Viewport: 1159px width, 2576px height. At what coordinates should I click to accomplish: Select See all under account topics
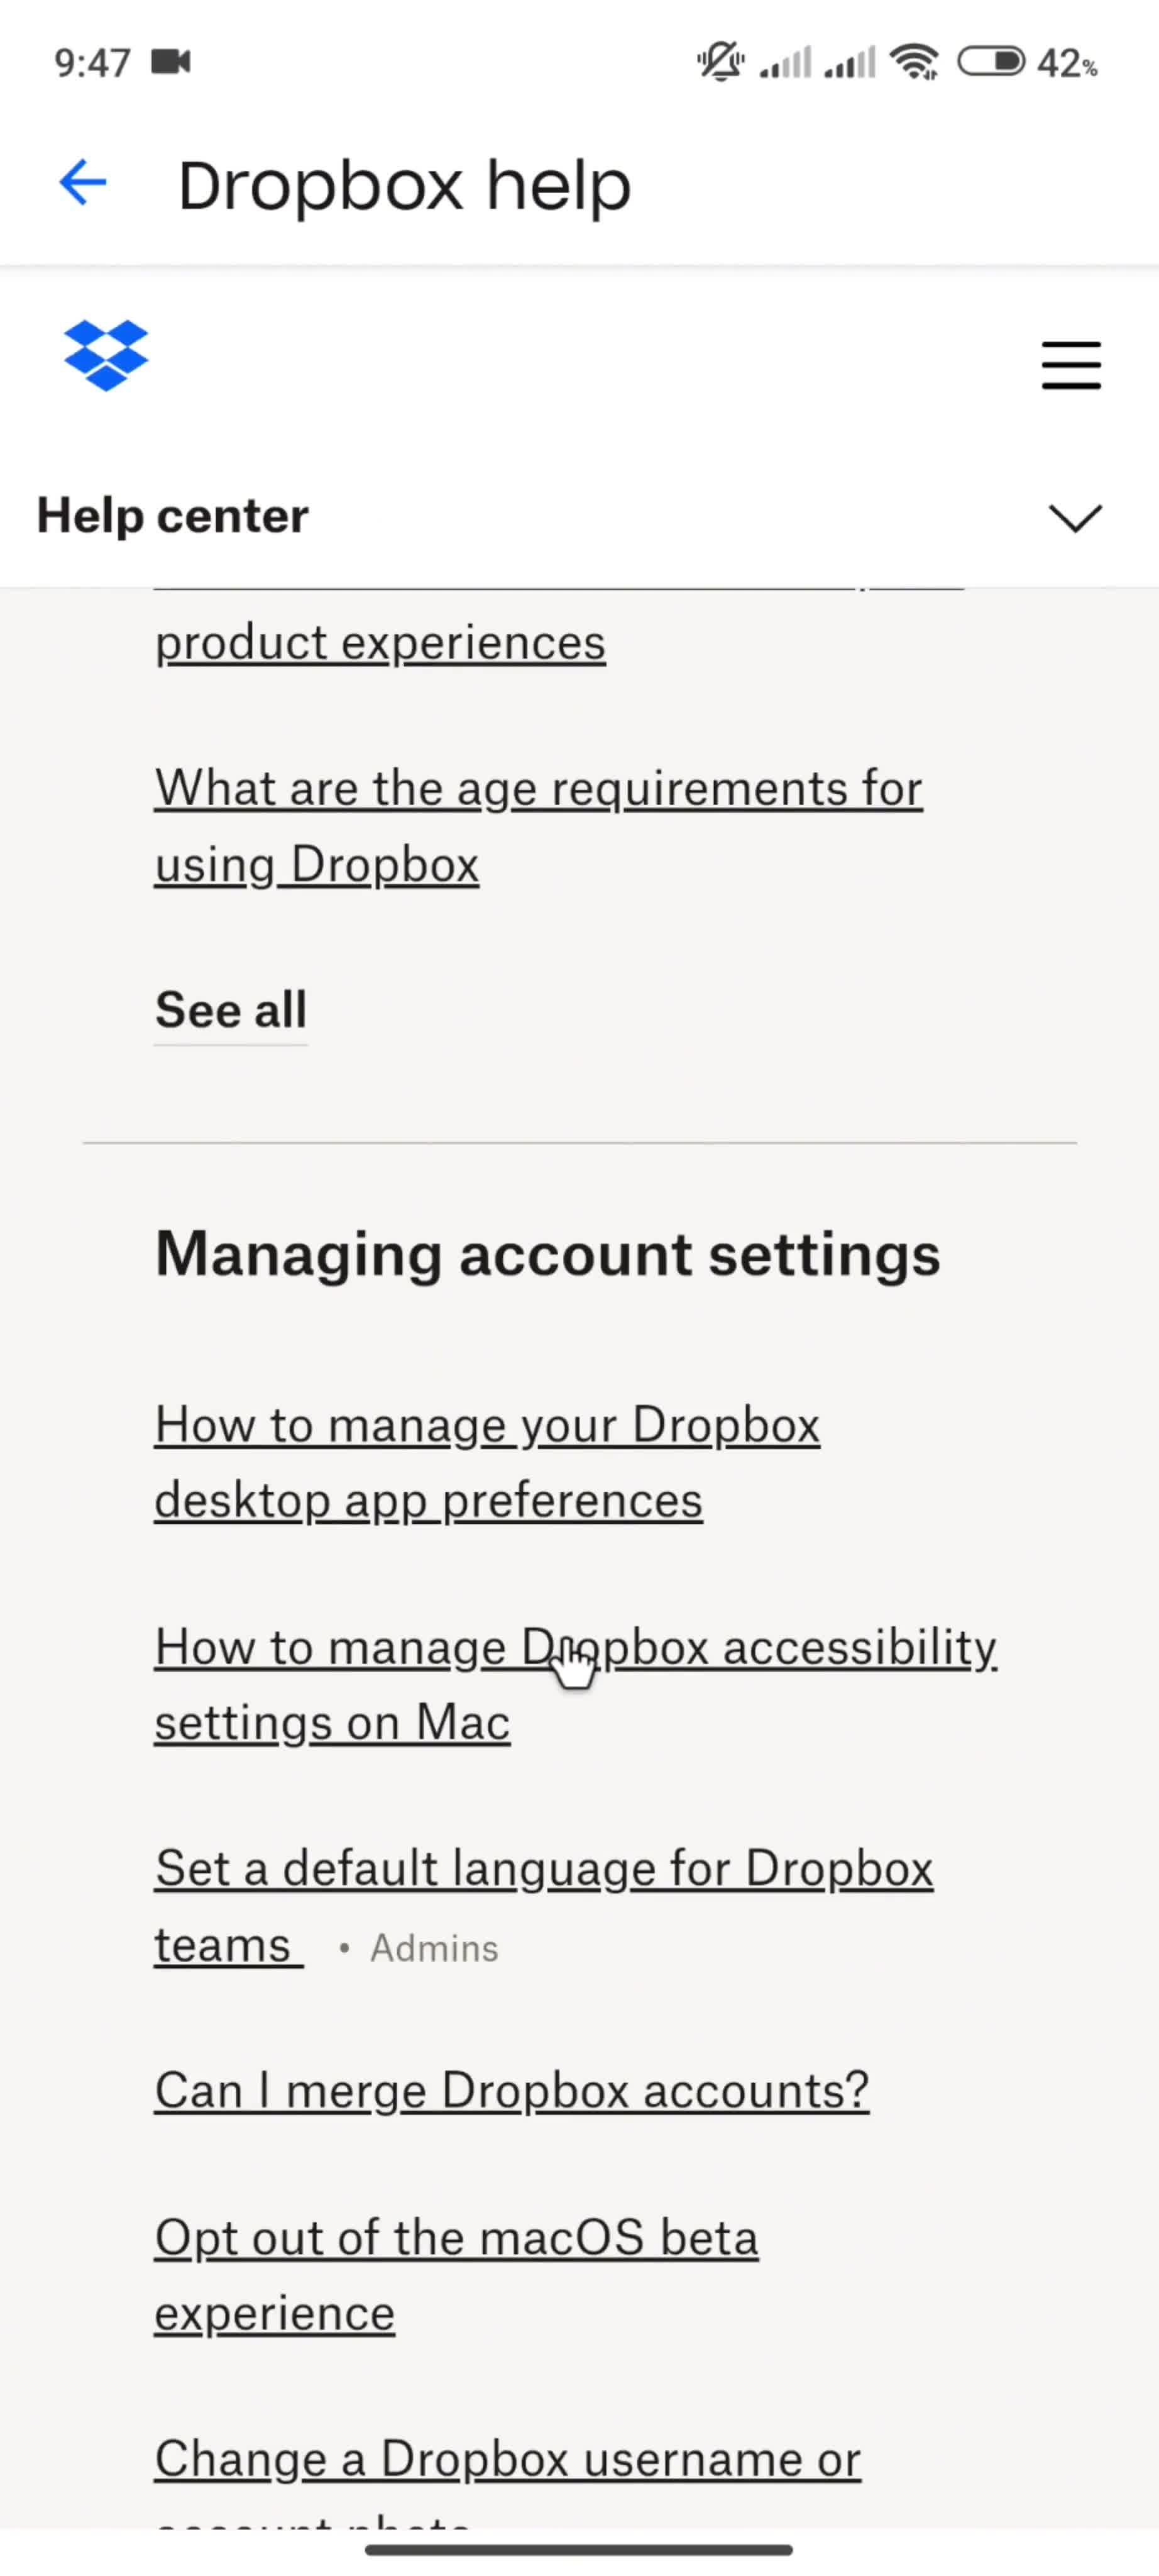point(231,1010)
